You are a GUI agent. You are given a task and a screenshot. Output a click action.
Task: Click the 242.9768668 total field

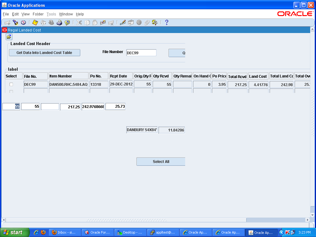click(x=93, y=106)
